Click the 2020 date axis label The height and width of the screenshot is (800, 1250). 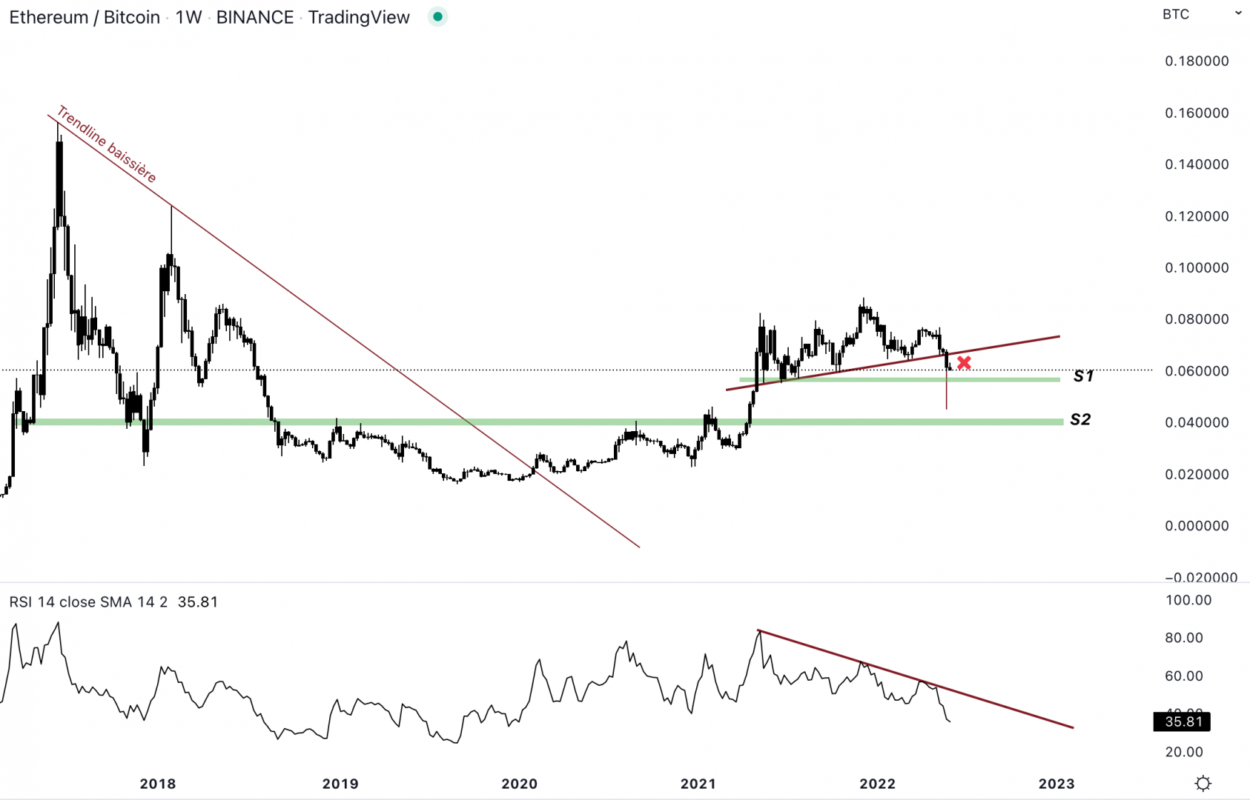pyautogui.click(x=520, y=784)
